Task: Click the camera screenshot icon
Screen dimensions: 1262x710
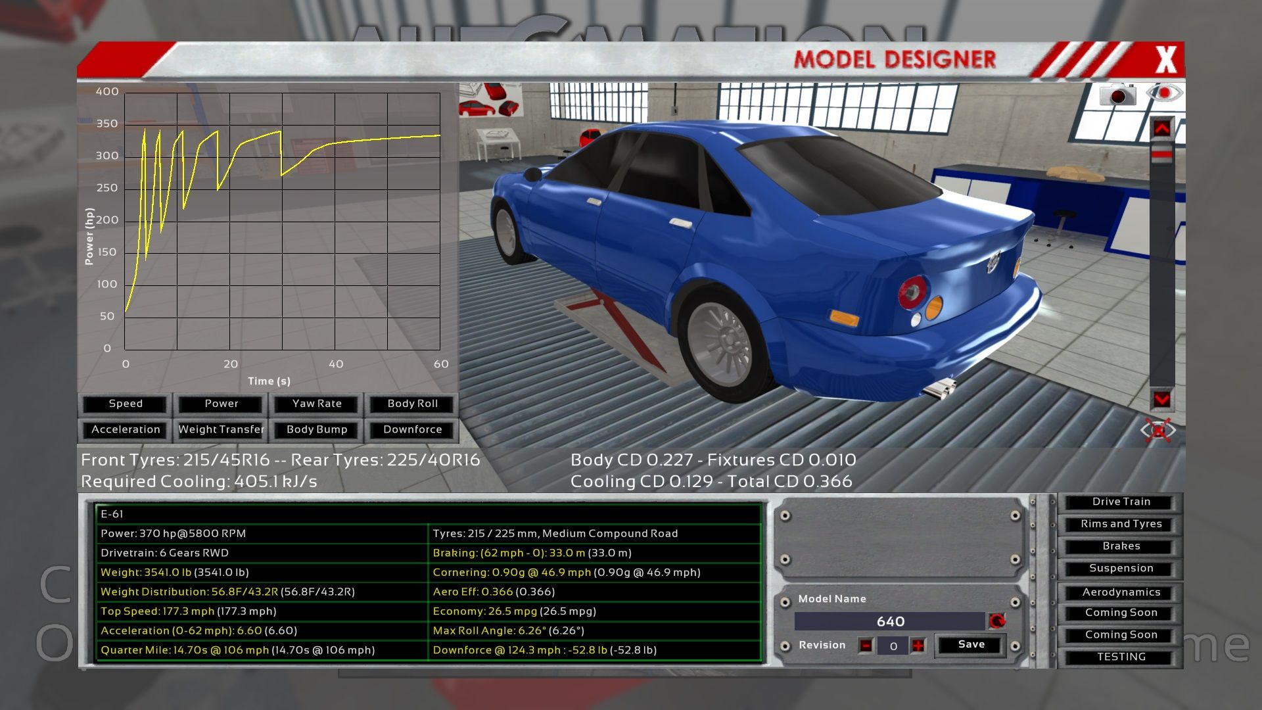Action: click(x=1118, y=95)
